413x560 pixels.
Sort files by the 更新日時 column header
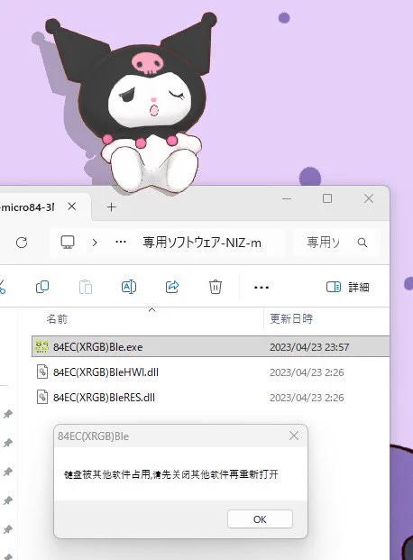pyautogui.click(x=291, y=318)
